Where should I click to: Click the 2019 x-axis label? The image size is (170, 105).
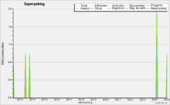[x=93, y=100]
